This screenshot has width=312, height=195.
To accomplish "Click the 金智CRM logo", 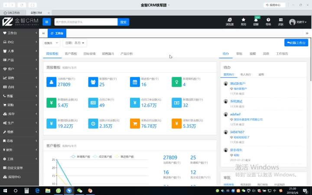I will click(20, 22).
